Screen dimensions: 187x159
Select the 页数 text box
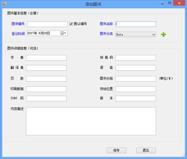coord(46,79)
